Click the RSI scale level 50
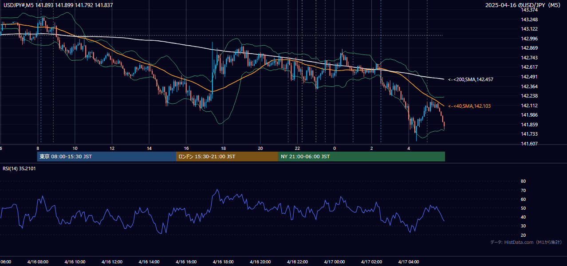This screenshot has height=266, width=567. click(x=524, y=208)
